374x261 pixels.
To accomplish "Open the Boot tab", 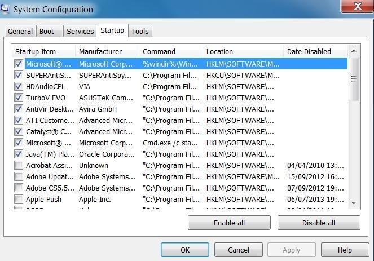I will 50,31.
